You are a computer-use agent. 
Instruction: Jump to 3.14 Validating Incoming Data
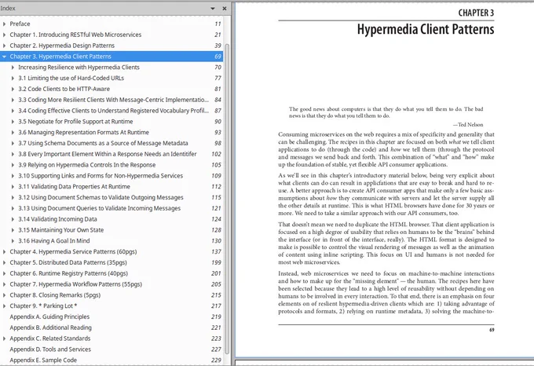coord(57,219)
